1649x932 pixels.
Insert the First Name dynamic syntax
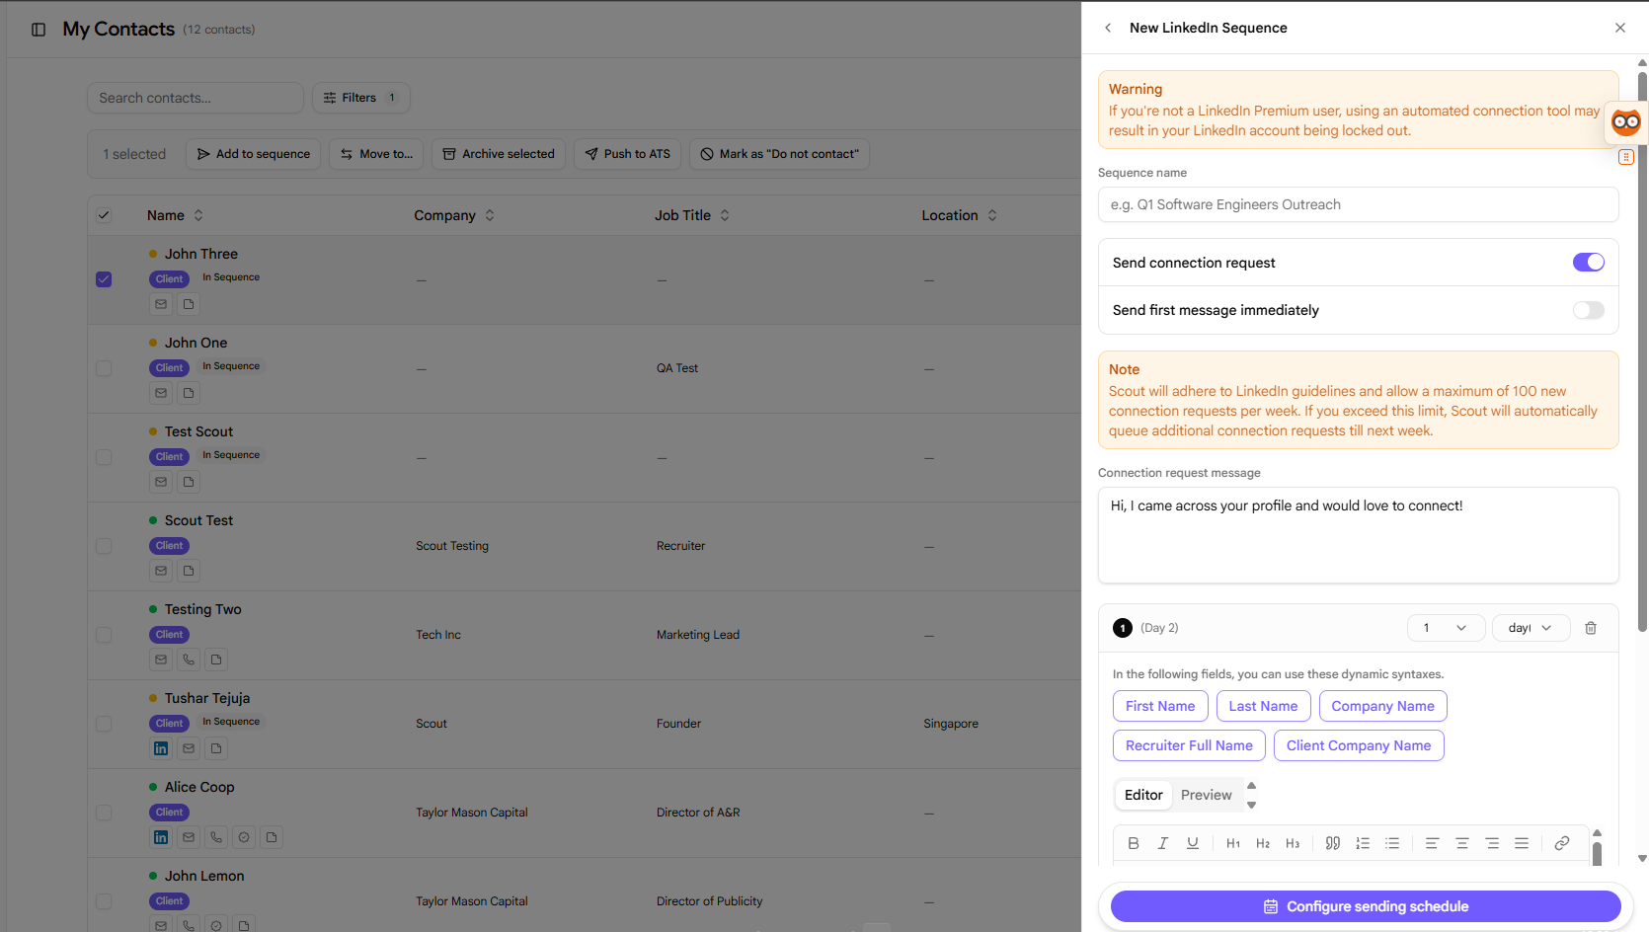coord(1160,706)
